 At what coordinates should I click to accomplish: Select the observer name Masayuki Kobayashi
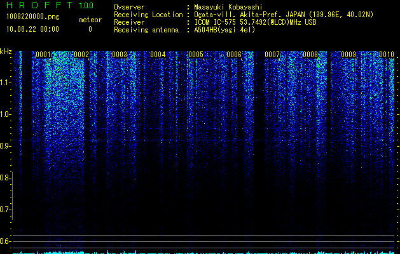228,7
